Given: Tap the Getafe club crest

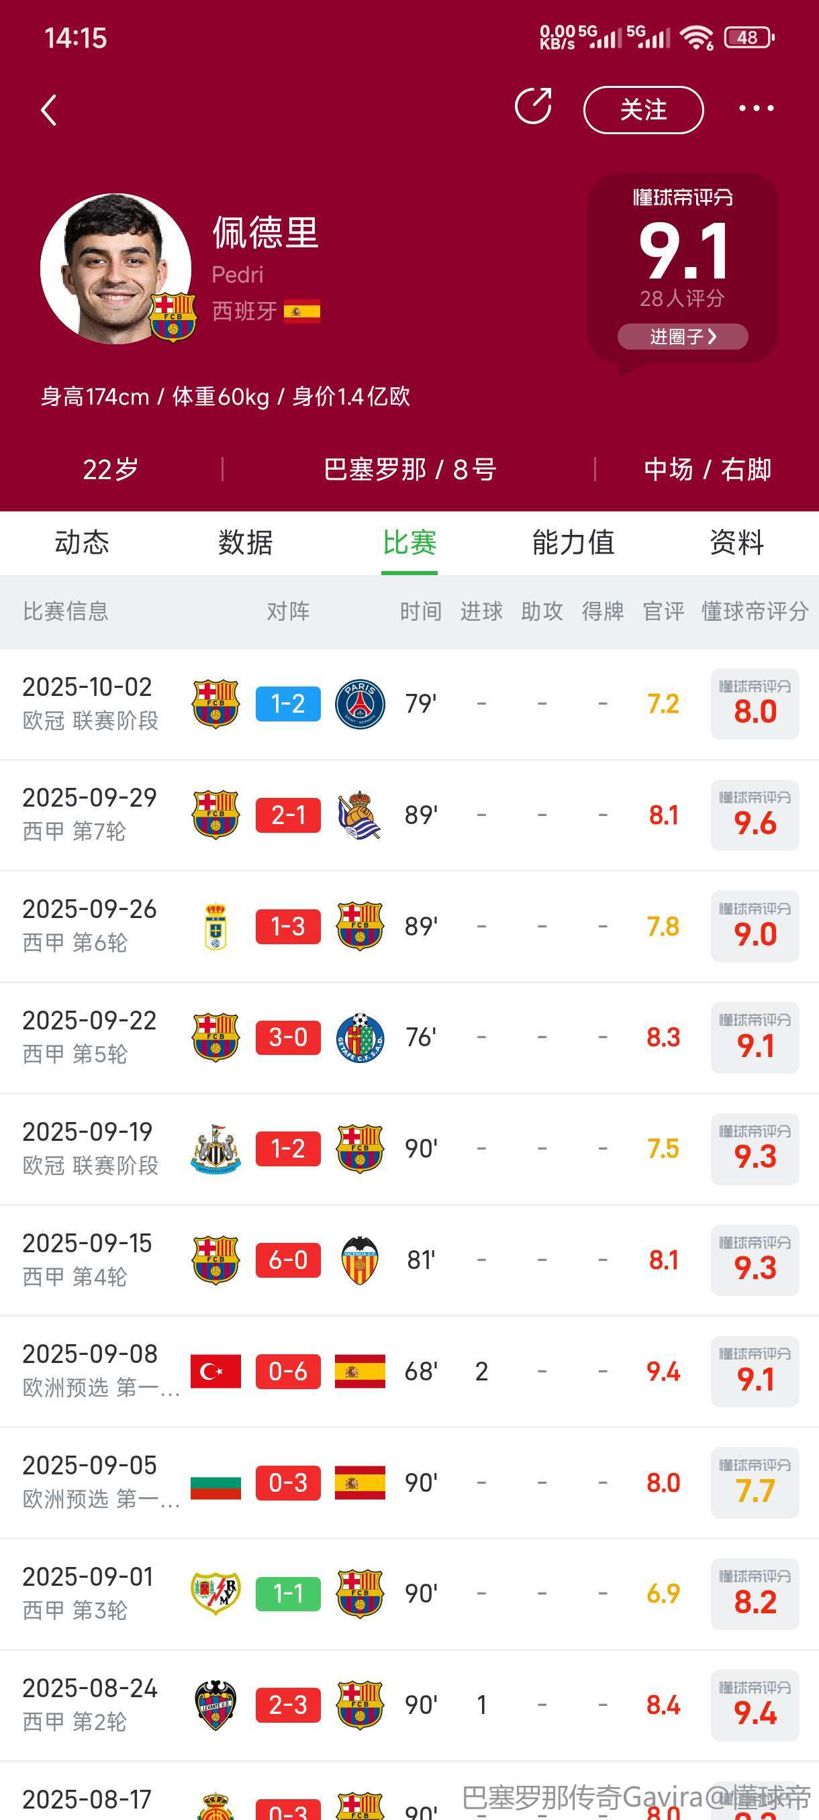Looking at the screenshot, I should [x=360, y=1038].
